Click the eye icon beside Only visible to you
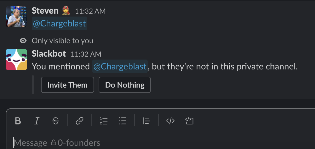 [23, 41]
